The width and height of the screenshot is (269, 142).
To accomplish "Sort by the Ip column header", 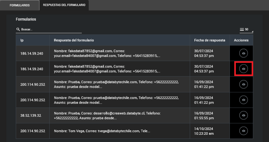I will pyautogui.click(x=22, y=40).
